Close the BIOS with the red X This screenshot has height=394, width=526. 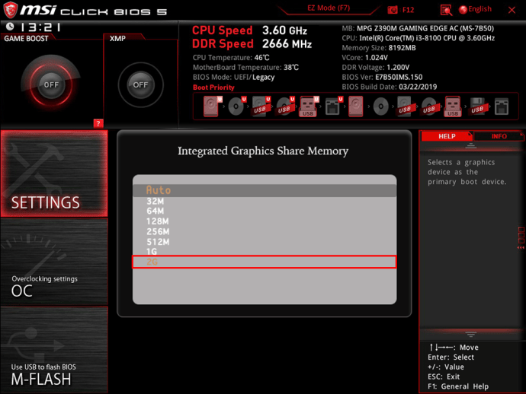click(512, 10)
